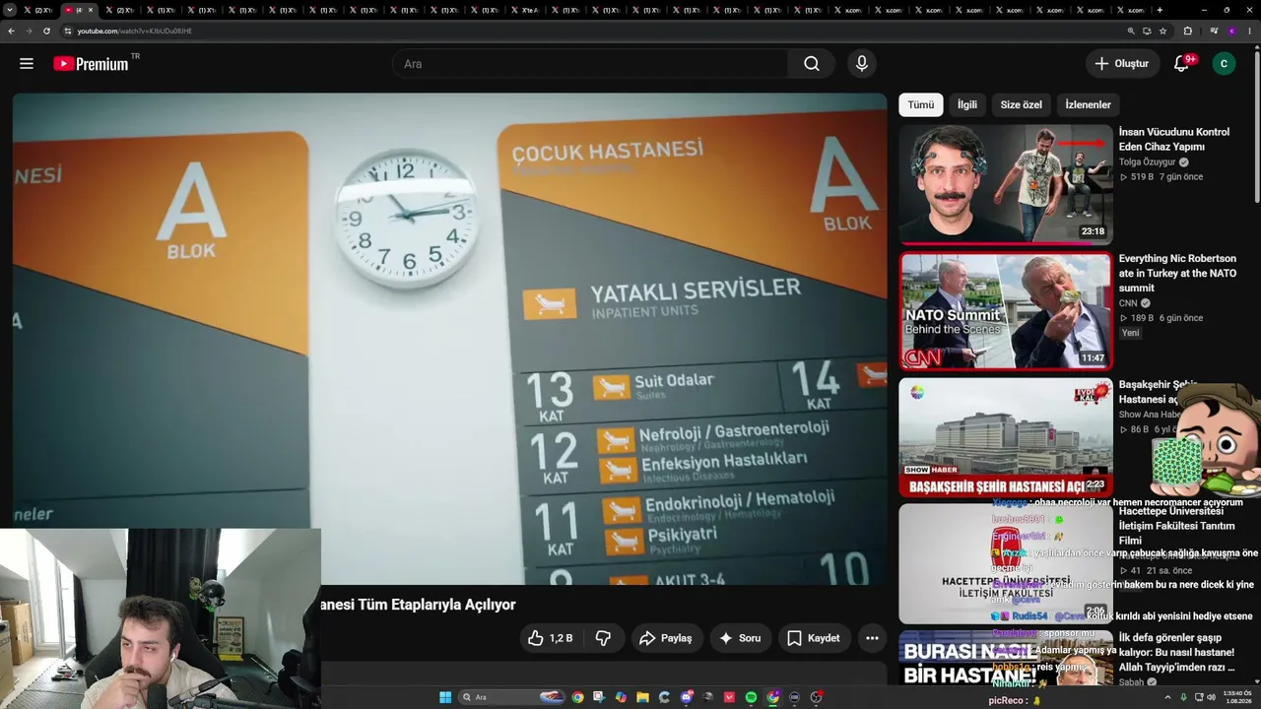Open the account avatar menu

pos(1224,64)
